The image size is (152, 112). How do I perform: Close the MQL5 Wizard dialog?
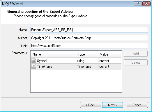[146, 4]
